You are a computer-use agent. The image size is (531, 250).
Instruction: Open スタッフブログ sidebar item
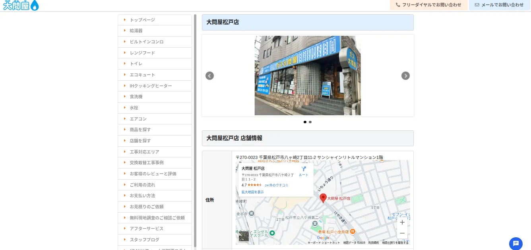155,240
